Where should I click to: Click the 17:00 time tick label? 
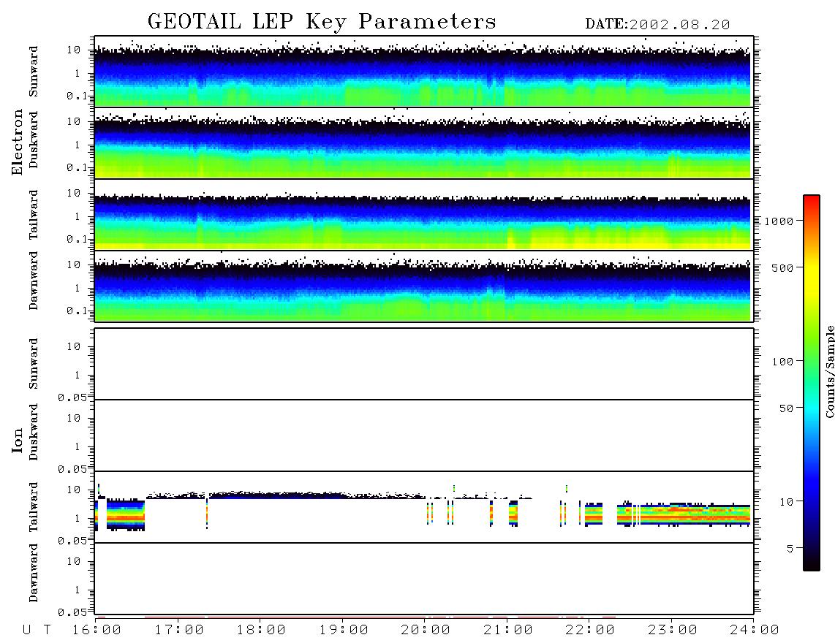[179, 631]
